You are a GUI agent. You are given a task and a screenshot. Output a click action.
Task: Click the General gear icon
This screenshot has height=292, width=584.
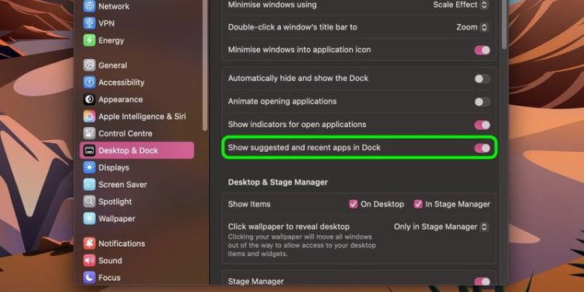pyautogui.click(x=90, y=65)
